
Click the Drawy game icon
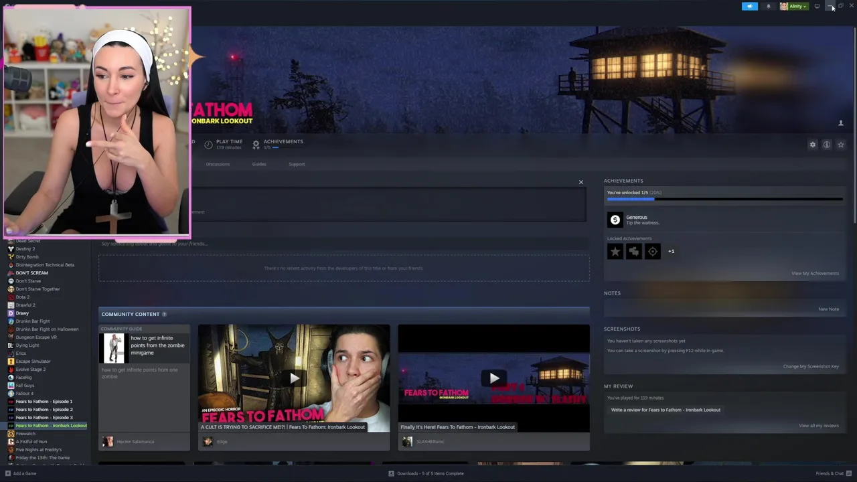click(x=11, y=313)
